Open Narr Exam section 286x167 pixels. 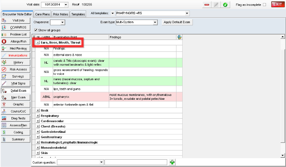point(15,98)
